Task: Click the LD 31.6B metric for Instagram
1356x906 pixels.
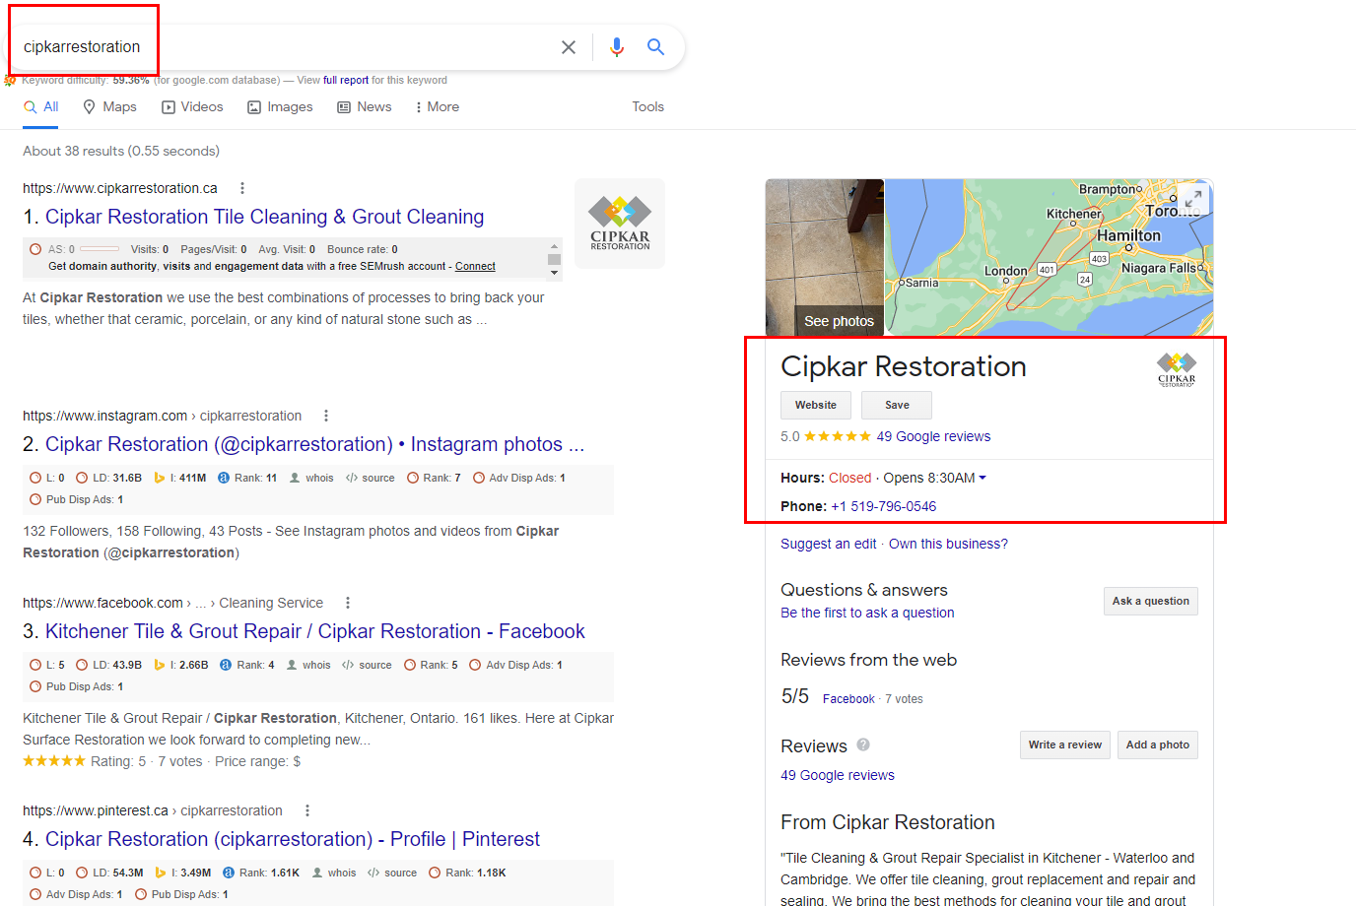Action: pos(109,479)
